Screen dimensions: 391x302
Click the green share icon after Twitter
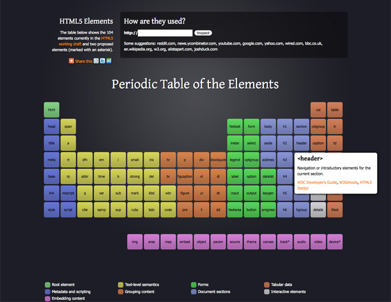coord(109,61)
